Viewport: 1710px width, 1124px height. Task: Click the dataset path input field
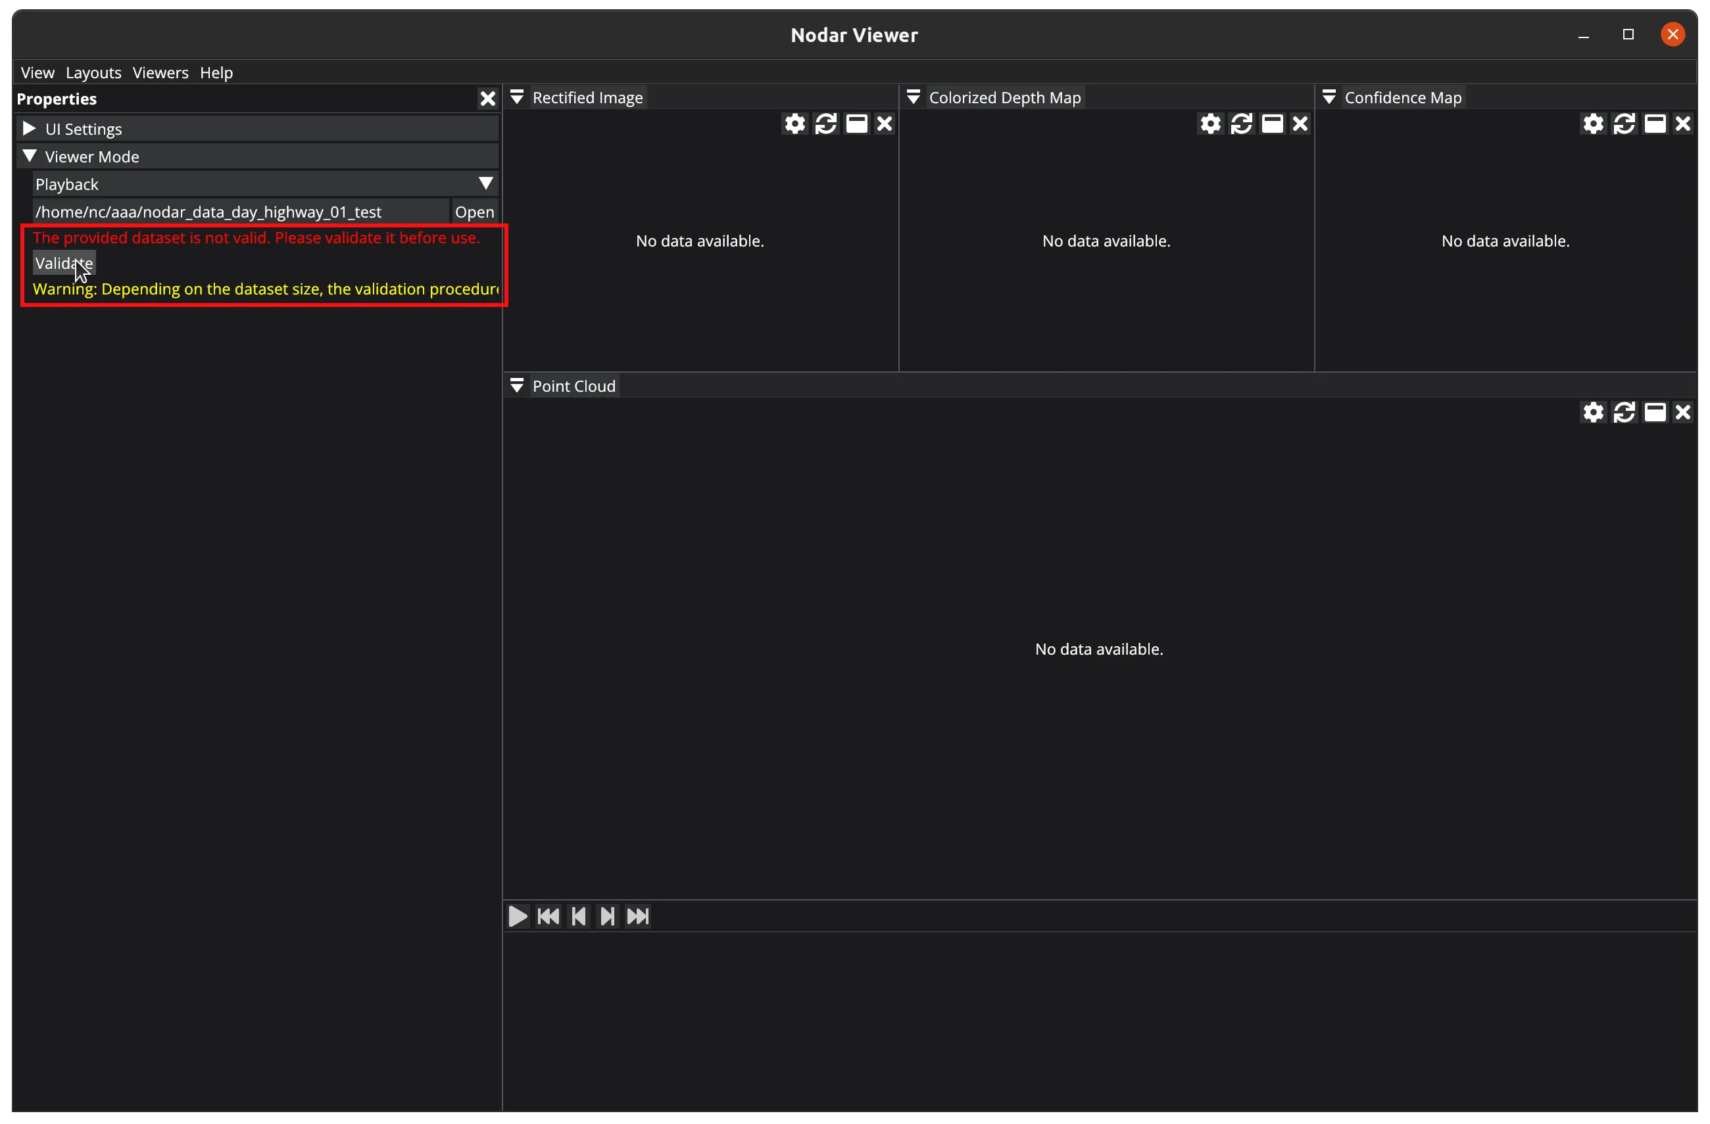coord(240,212)
